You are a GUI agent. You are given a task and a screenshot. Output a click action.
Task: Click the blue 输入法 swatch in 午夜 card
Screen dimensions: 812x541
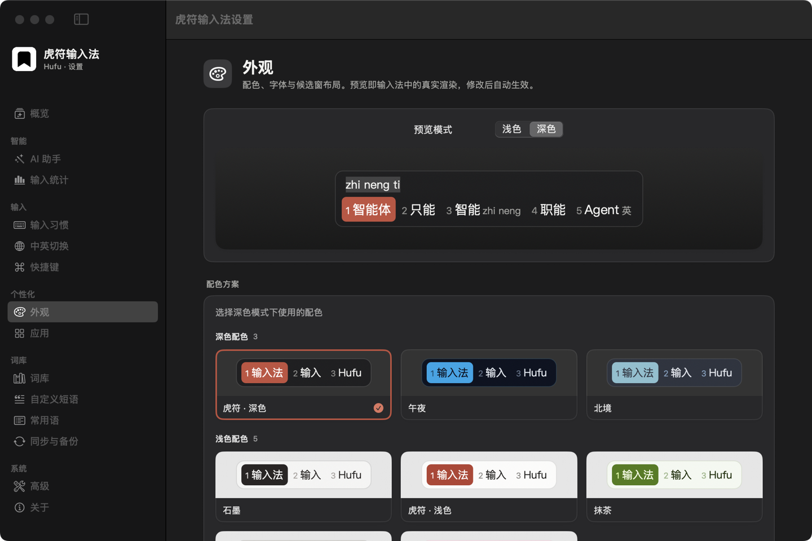point(450,373)
